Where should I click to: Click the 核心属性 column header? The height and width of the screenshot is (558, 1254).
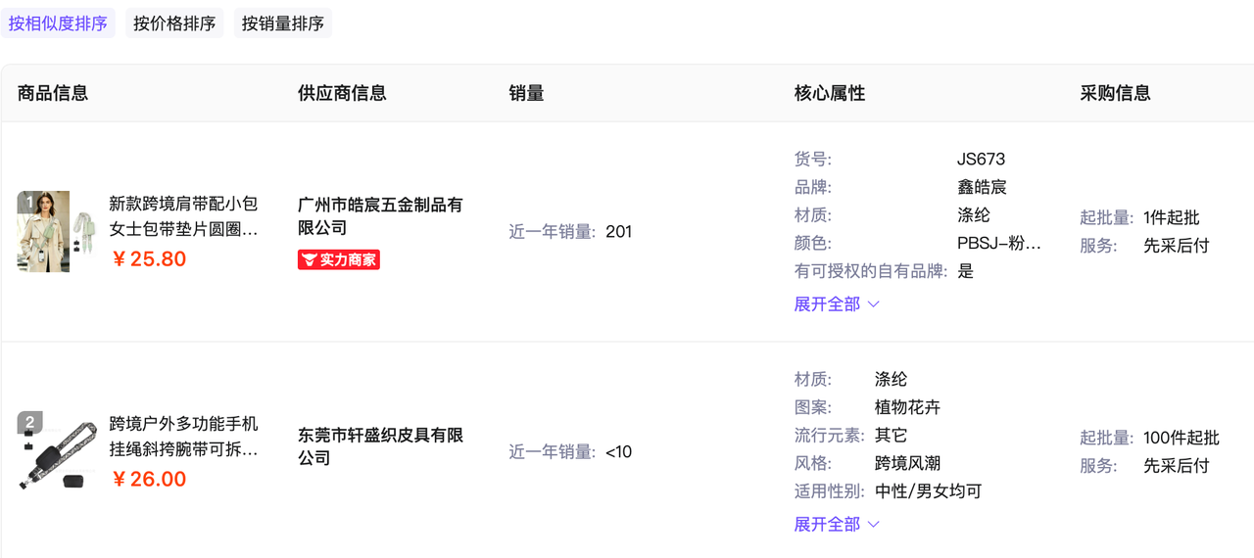click(x=830, y=93)
